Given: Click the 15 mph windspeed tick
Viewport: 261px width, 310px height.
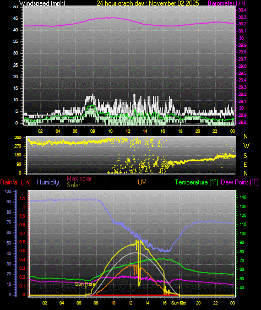Looking at the screenshot, I should [15, 88].
